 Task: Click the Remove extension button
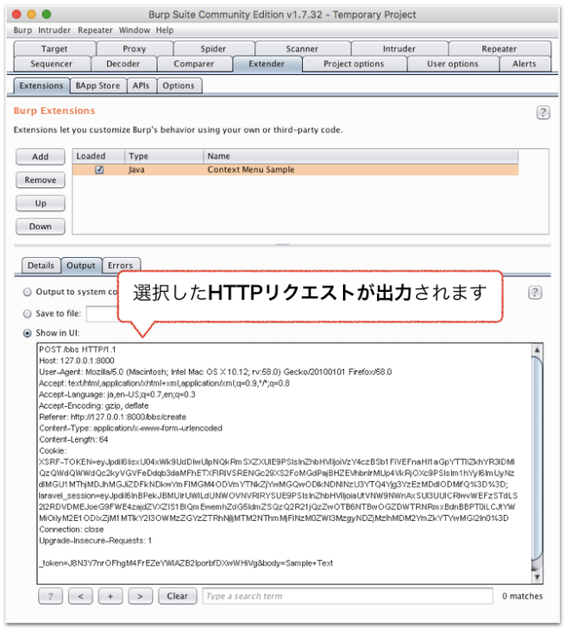click(40, 180)
